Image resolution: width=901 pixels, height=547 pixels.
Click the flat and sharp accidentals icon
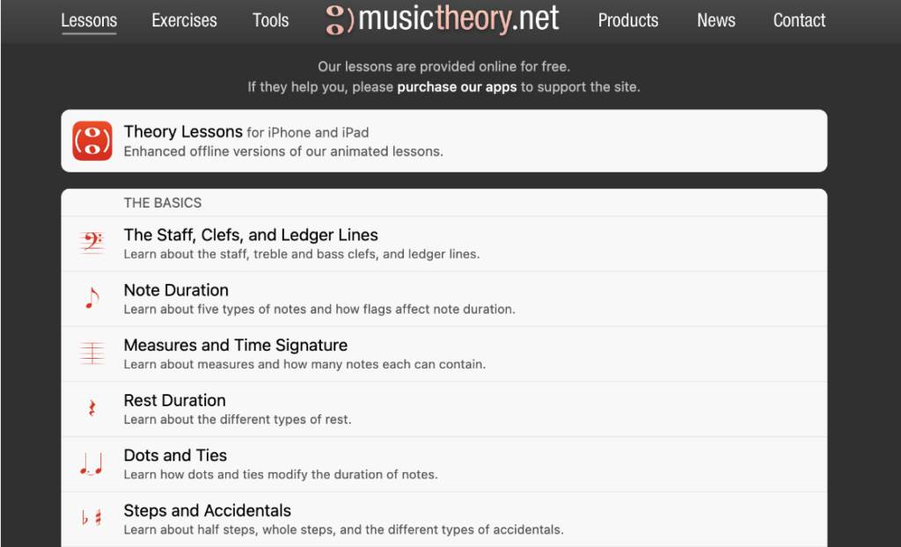92,518
